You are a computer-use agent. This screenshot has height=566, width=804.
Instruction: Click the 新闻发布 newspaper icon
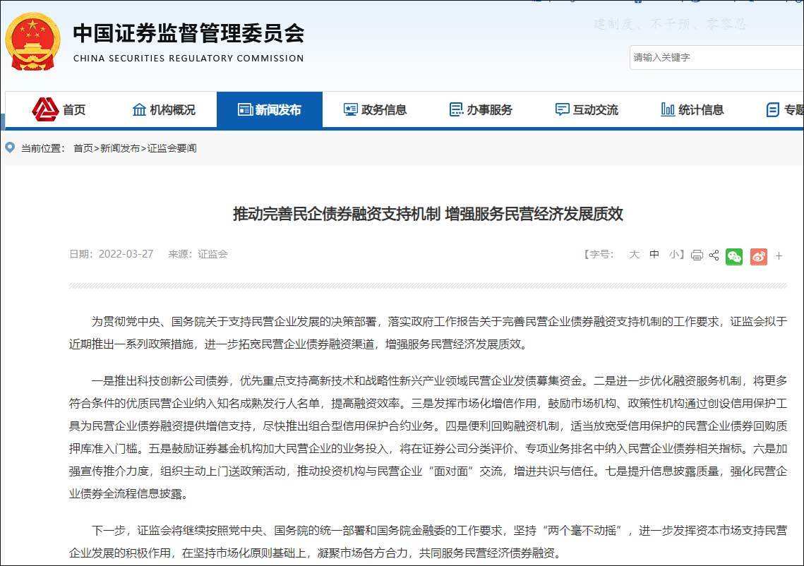[x=245, y=109]
